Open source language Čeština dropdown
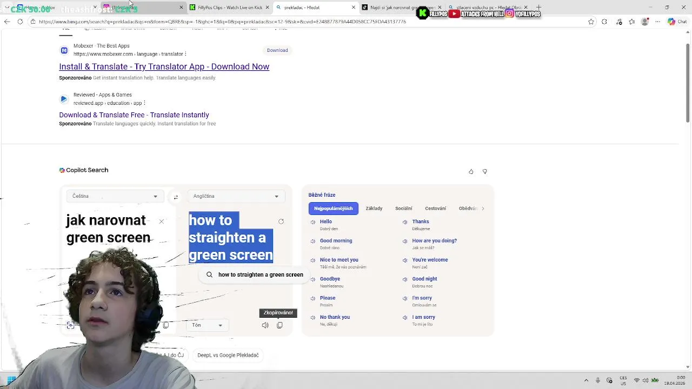This screenshot has width=692, height=389. tap(115, 196)
